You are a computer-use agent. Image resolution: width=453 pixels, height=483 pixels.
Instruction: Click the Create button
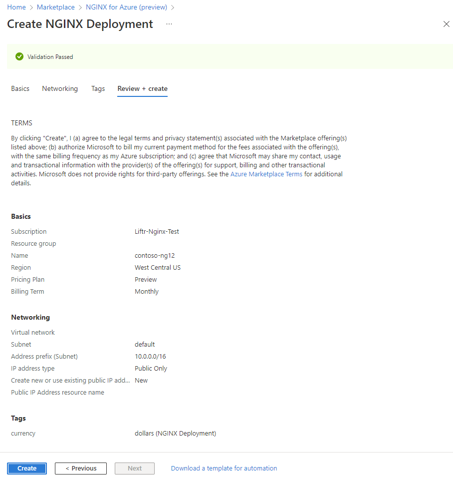click(27, 468)
